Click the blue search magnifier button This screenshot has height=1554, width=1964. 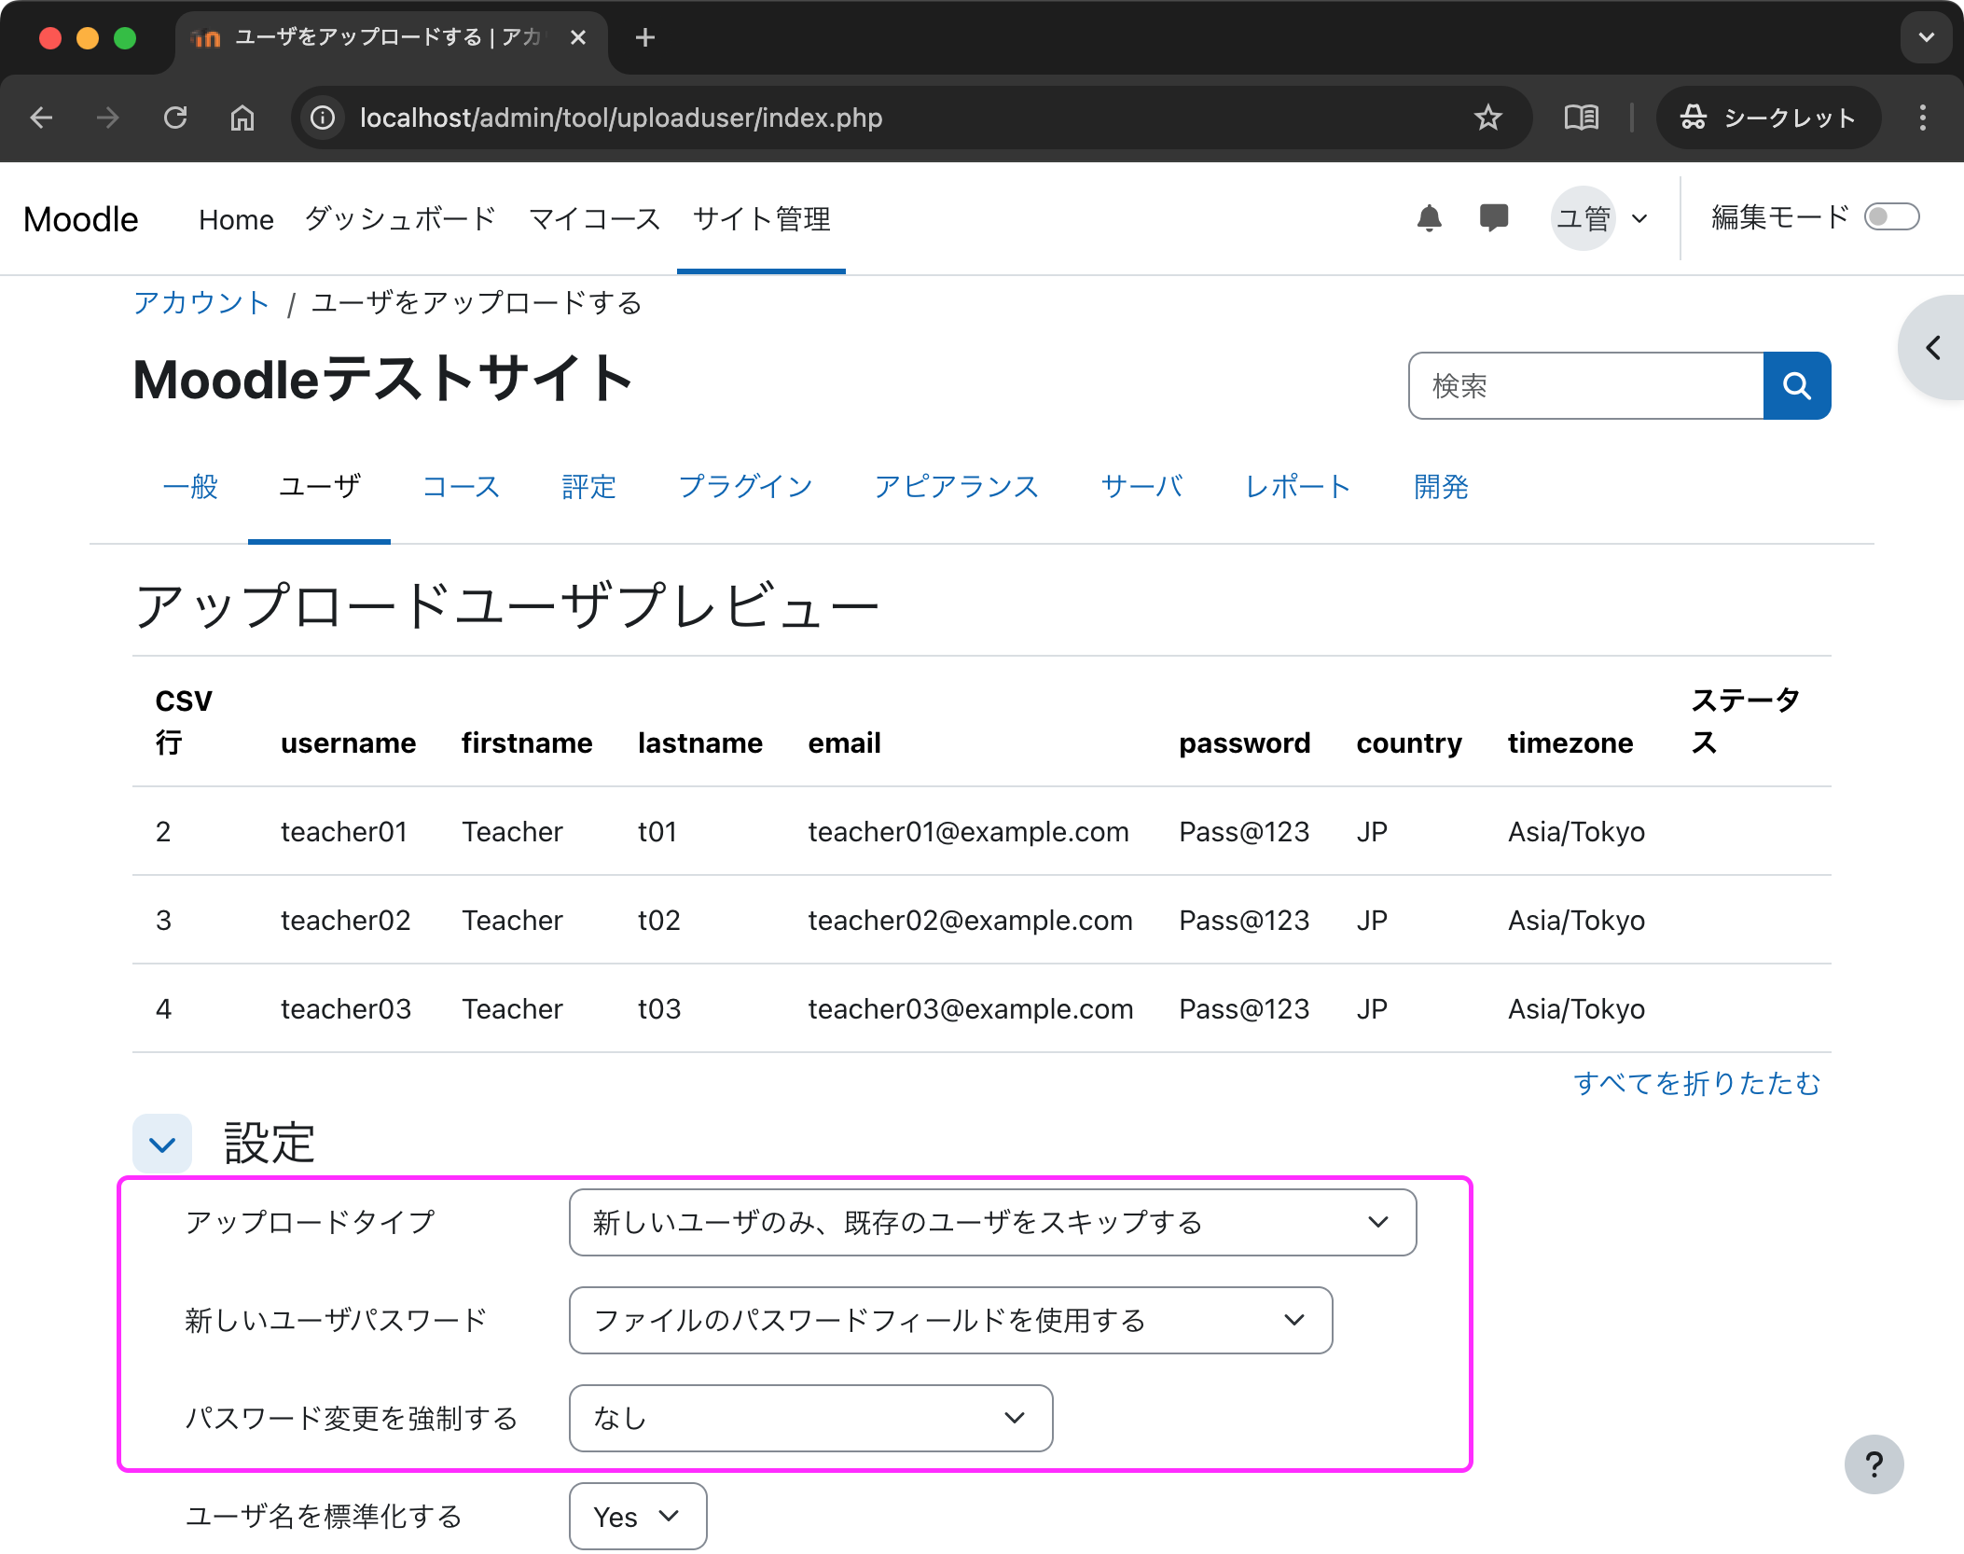1796,385
